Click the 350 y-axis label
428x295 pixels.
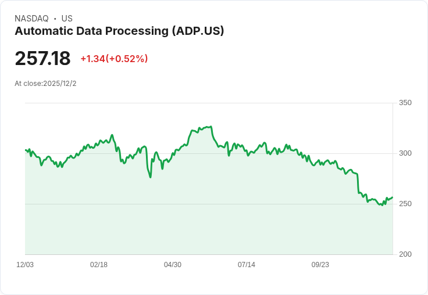(x=405, y=103)
